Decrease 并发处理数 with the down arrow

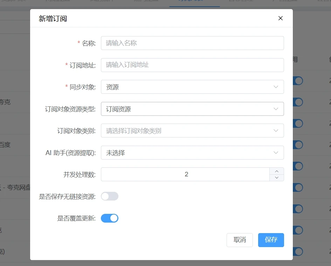click(277, 178)
